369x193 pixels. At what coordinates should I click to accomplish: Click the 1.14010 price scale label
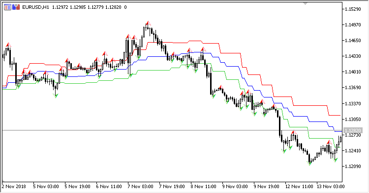[x=353, y=72]
